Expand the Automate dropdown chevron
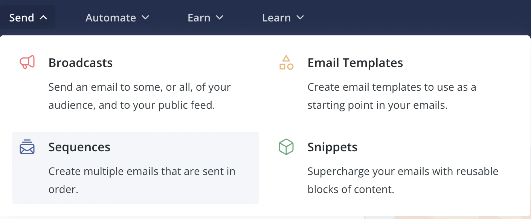This screenshot has width=531, height=219. pos(145,17)
